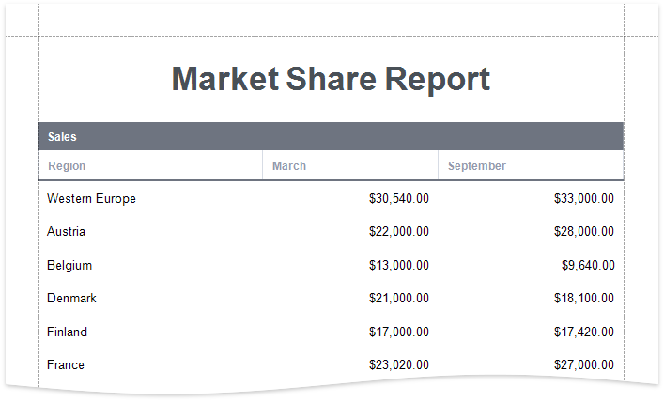The width and height of the screenshot is (664, 402).
Task: Select the Finland region cell
Action: [67, 332]
